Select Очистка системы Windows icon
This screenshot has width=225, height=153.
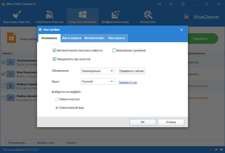(83, 15)
